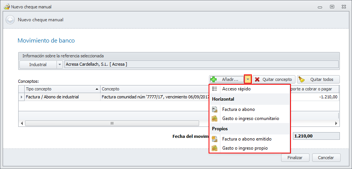Viewport: 352px width, 169px height.
Task: Open the Añadir dropdown arrow
Action: pyautogui.click(x=248, y=79)
